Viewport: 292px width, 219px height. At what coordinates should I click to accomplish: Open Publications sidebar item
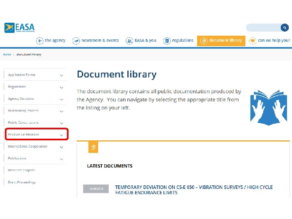tap(17, 158)
